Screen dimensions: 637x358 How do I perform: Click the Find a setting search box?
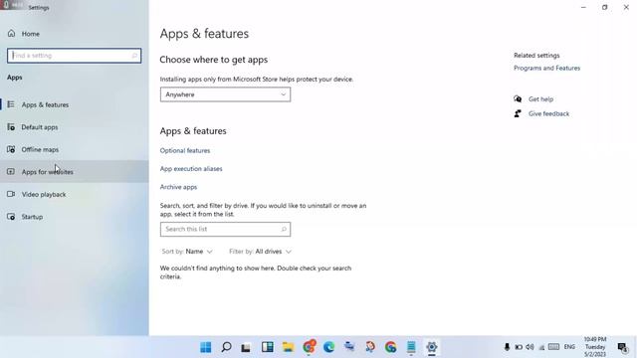74,56
